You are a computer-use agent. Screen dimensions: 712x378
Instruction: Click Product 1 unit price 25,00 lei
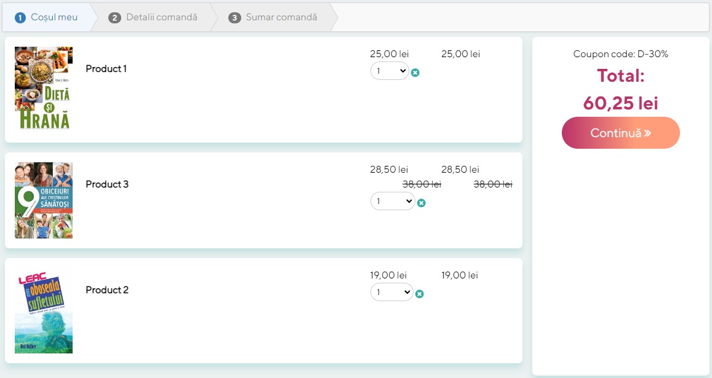pos(390,54)
